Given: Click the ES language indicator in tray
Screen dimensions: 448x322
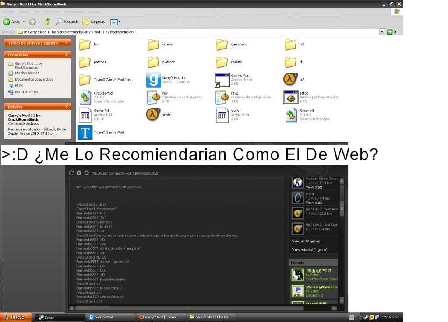Looking at the screenshot, I should (351, 317).
